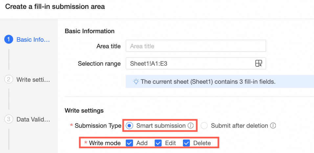
Task: Click the Area title input field
Action: (x=195, y=46)
